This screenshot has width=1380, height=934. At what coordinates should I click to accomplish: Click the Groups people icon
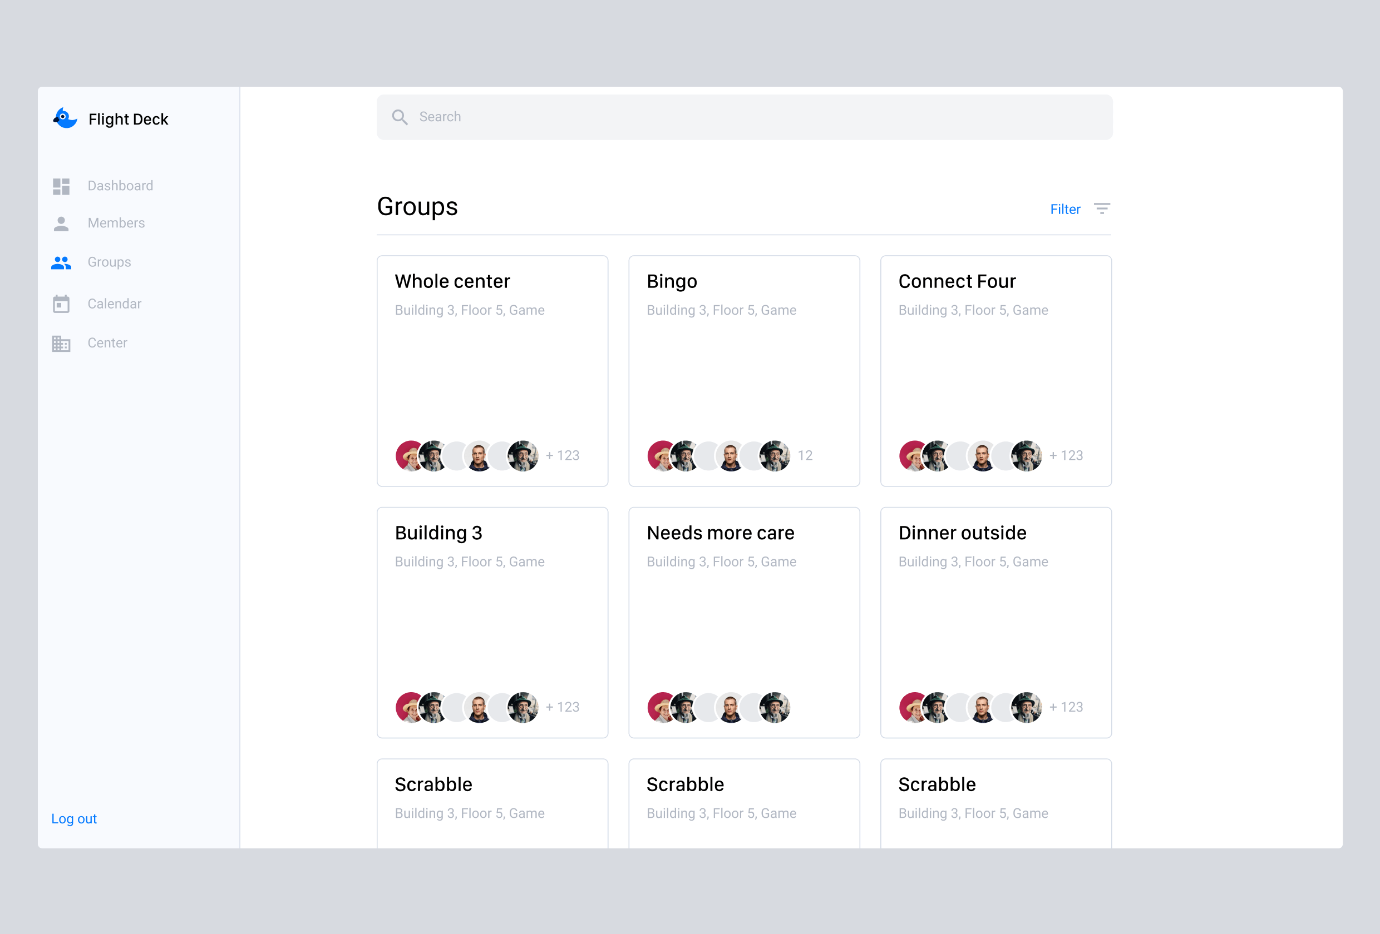coord(61,262)
